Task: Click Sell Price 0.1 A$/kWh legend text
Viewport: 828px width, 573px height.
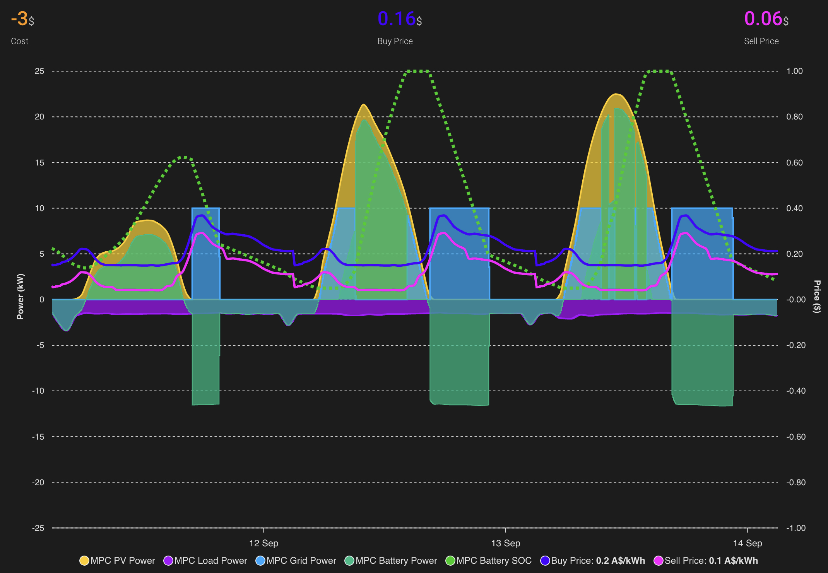Action: [x=711, y=561]
